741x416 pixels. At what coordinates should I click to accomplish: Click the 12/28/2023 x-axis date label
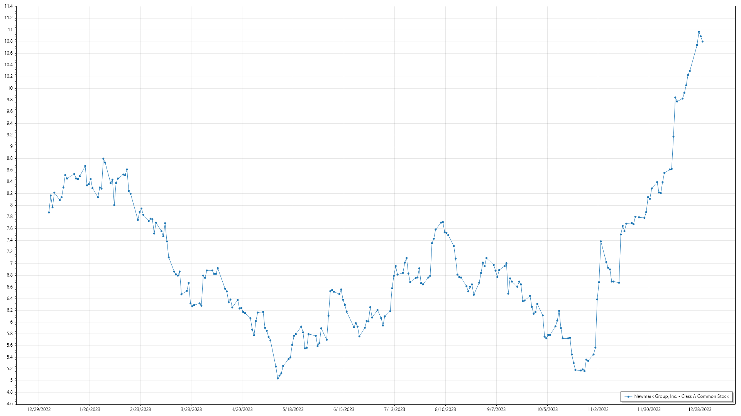click(700, 409)
